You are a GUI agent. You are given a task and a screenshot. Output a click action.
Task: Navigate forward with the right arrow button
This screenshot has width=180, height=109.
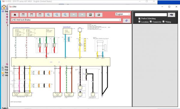[82, 15]
